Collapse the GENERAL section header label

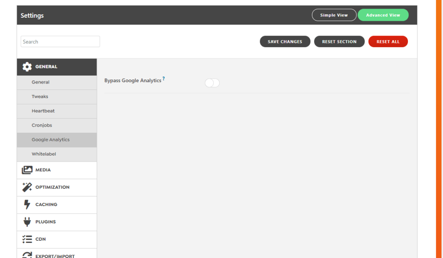pyautogui.click(x=46, y=67)
